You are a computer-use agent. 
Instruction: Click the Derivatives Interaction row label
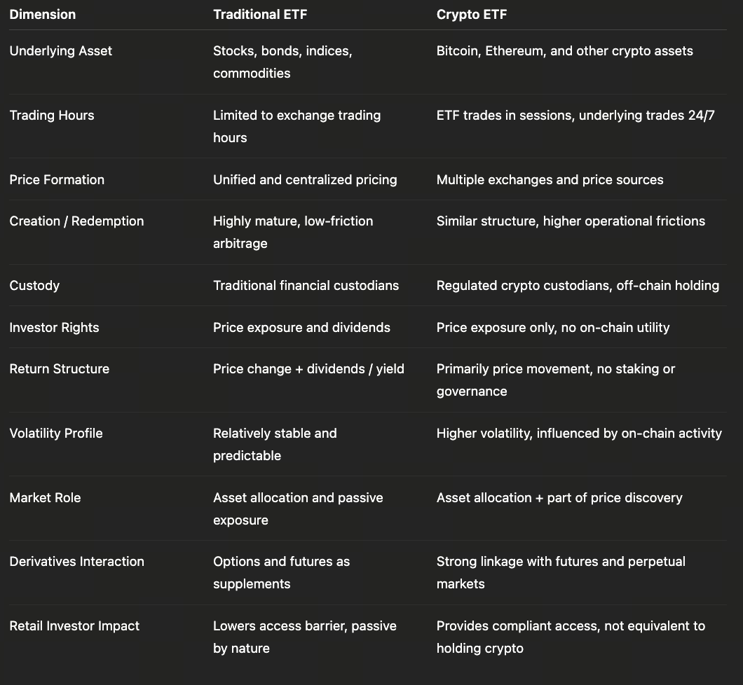pos(77,562)
